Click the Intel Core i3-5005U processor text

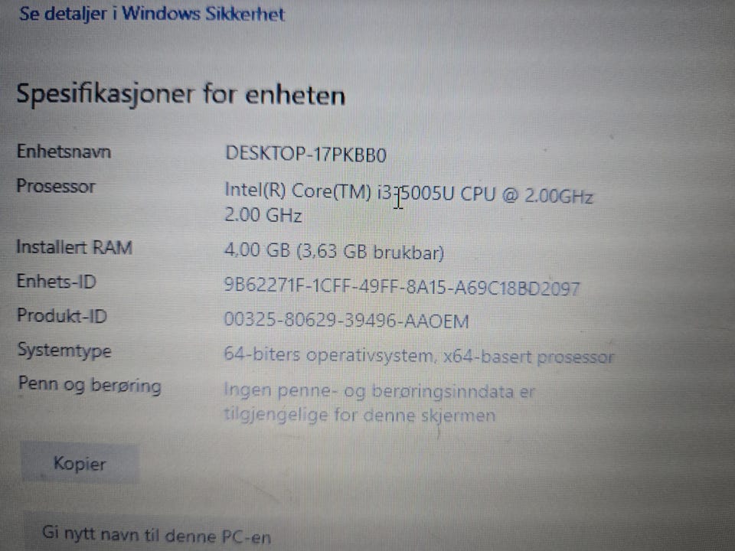point(409,193)
